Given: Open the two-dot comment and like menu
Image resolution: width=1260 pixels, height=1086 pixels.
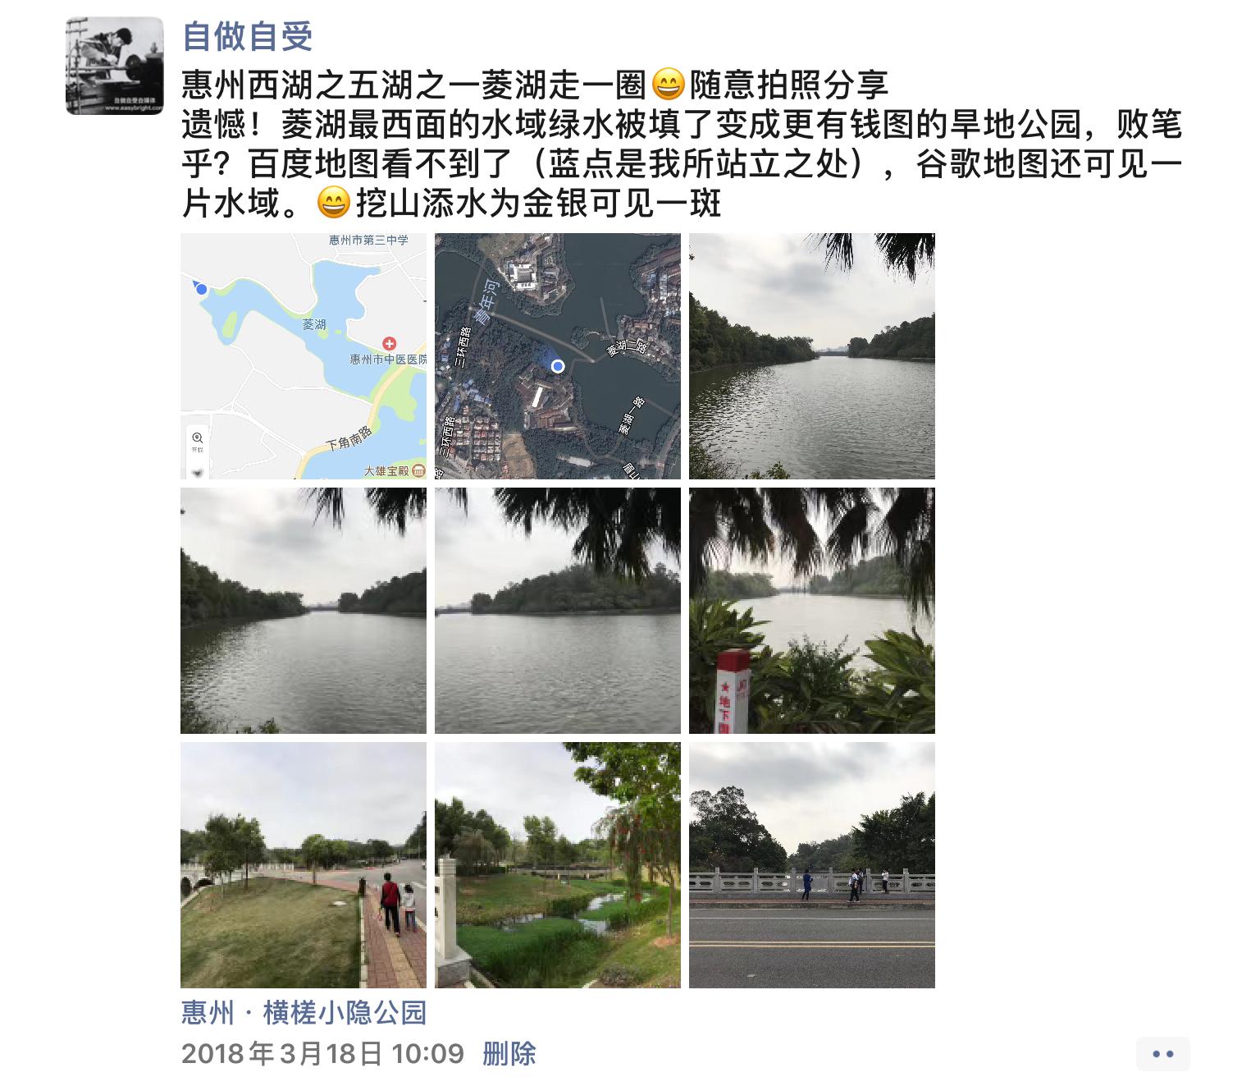Looking at the screenshot, I should (x=1163, y=1054).
